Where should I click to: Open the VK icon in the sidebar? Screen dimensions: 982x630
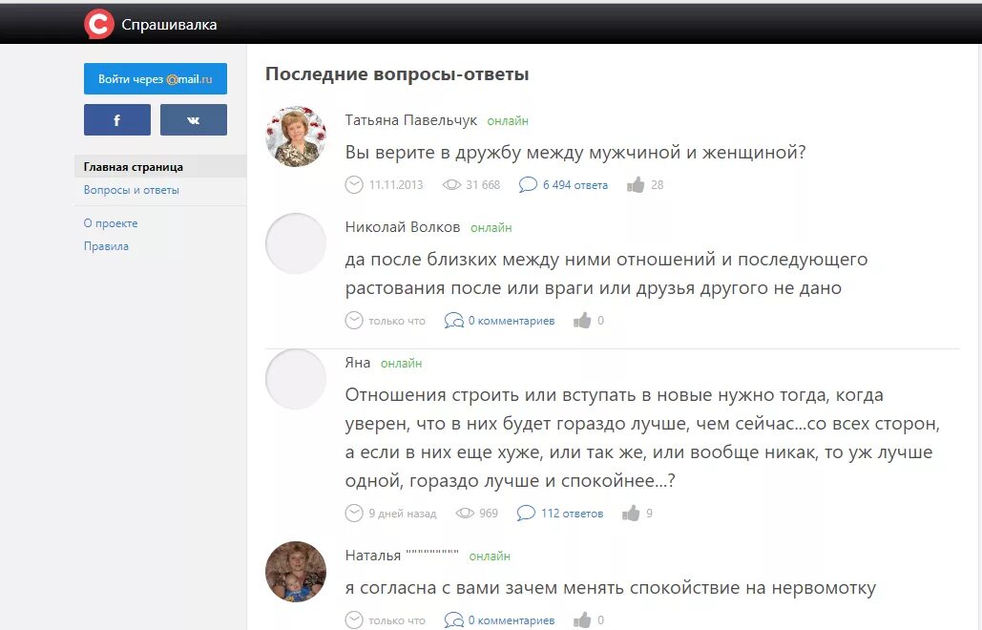tap(194, 119)
